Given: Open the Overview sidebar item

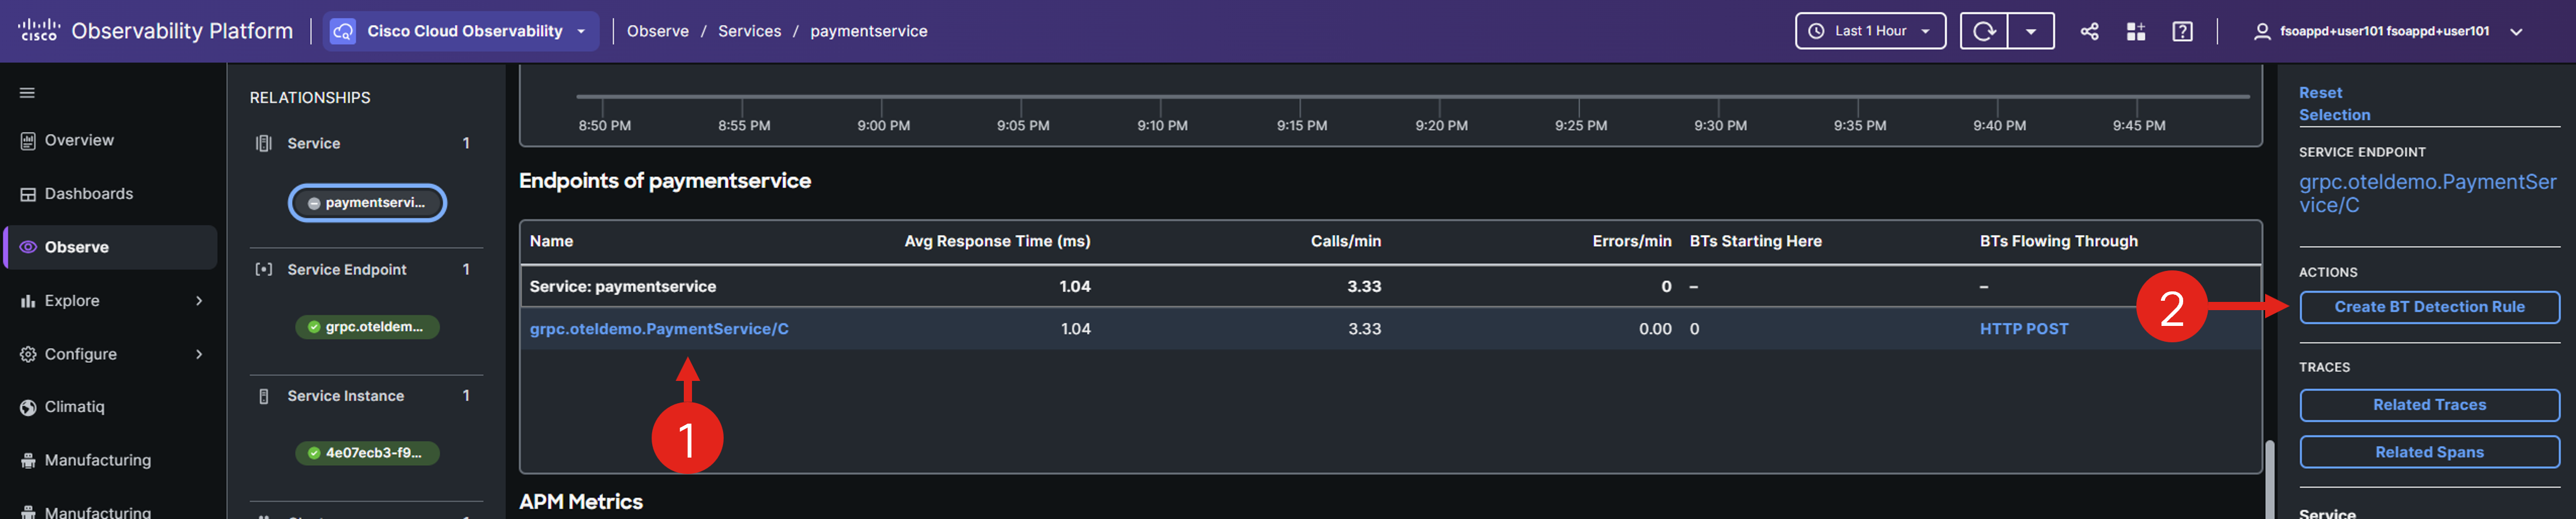Looking at the screenshot, I should click(79, 140).
